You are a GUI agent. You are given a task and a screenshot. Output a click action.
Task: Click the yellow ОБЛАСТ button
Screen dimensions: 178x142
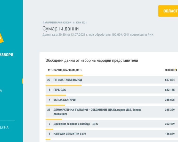(x=168, y=11)
